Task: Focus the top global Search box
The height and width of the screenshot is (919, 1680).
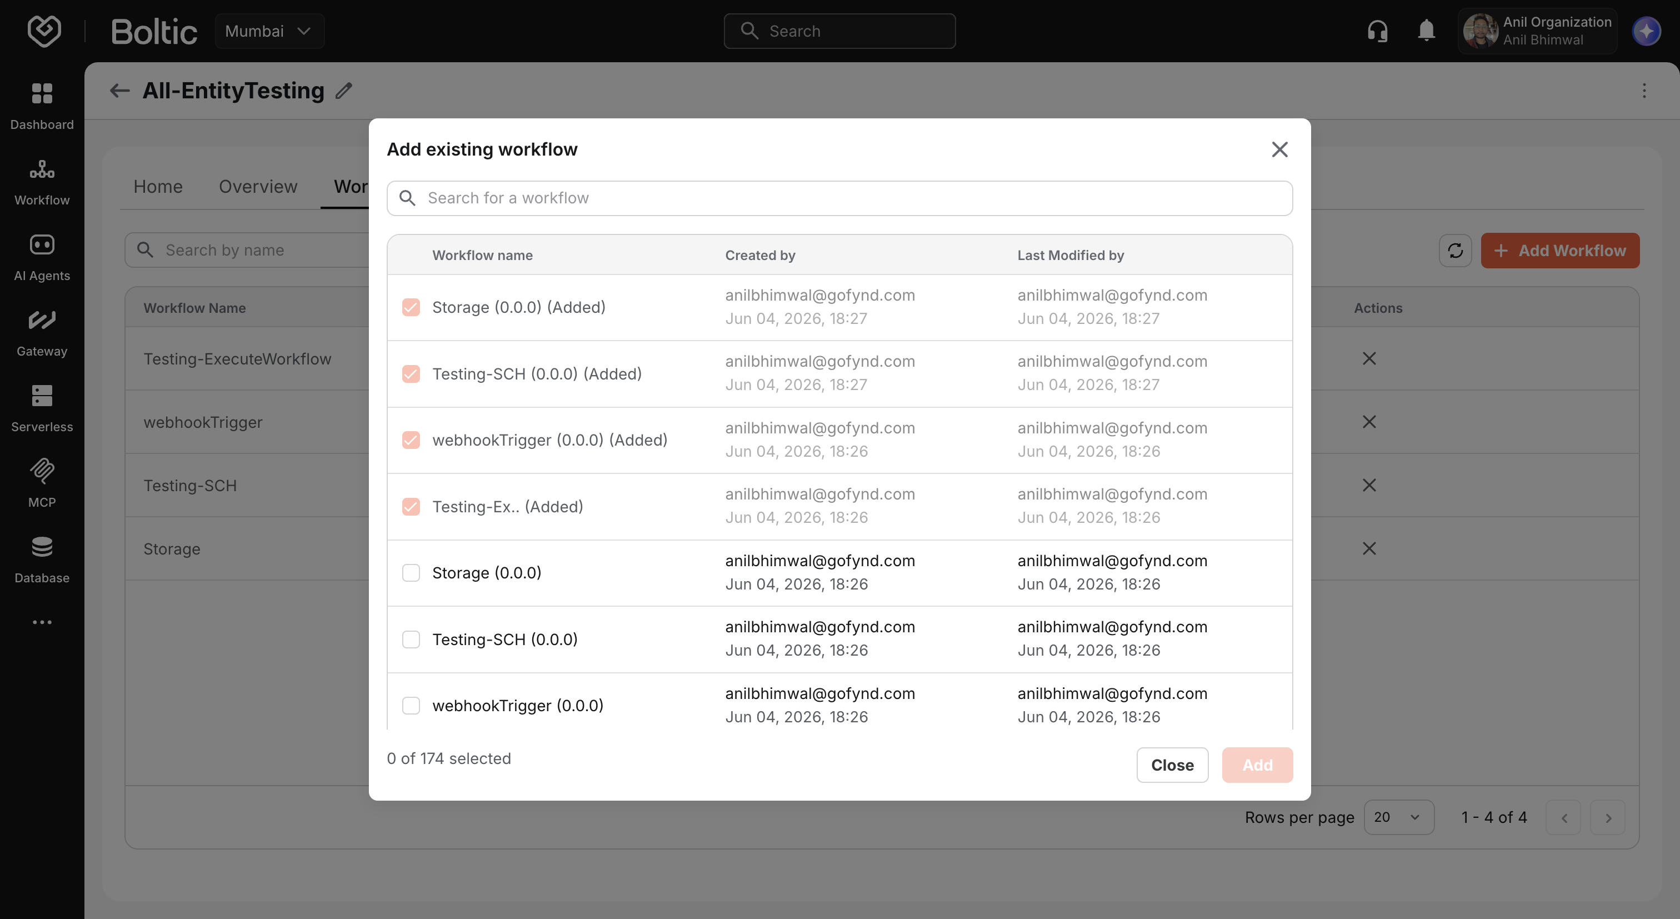Action: pyautogui.click(x=839, y=31)
